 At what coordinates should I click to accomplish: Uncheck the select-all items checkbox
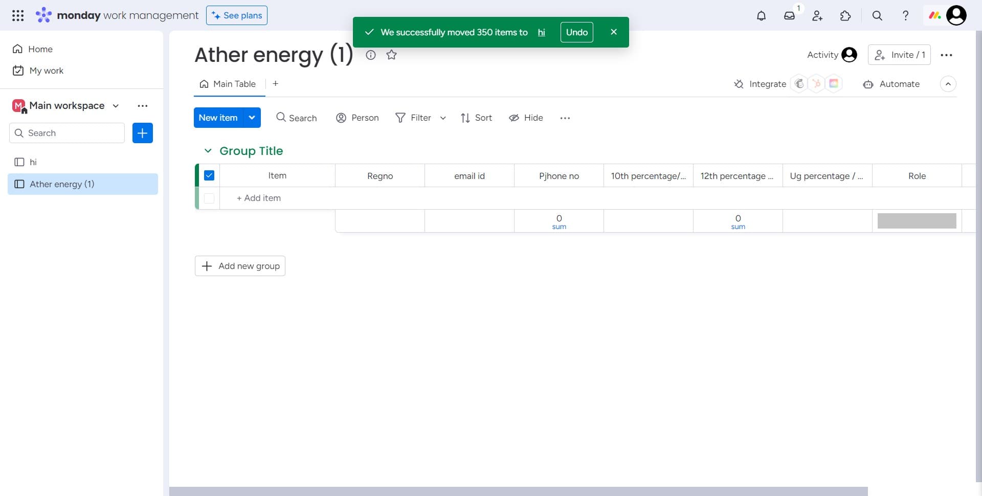coord(209,175)
